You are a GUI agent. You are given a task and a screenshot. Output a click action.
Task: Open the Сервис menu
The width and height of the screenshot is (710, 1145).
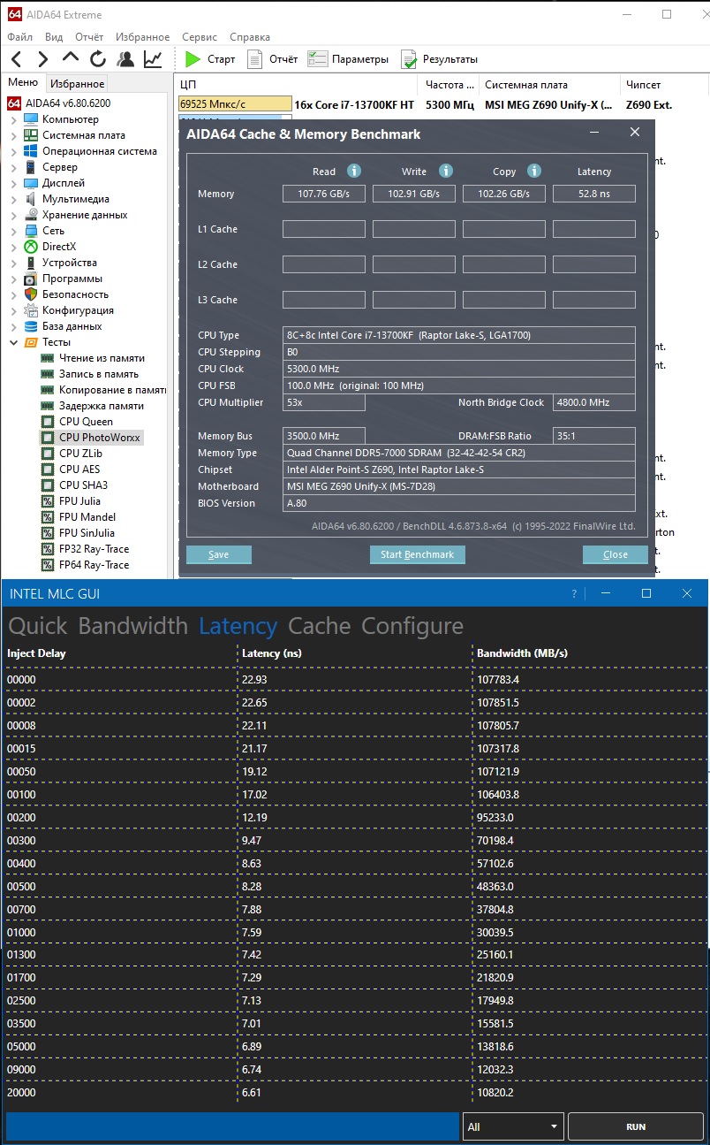click(200, 37)
